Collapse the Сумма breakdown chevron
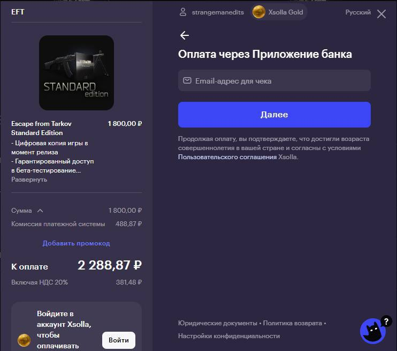The width and height of the screenshot is (397, 351). pyautogui.click(x=40, y=211)
